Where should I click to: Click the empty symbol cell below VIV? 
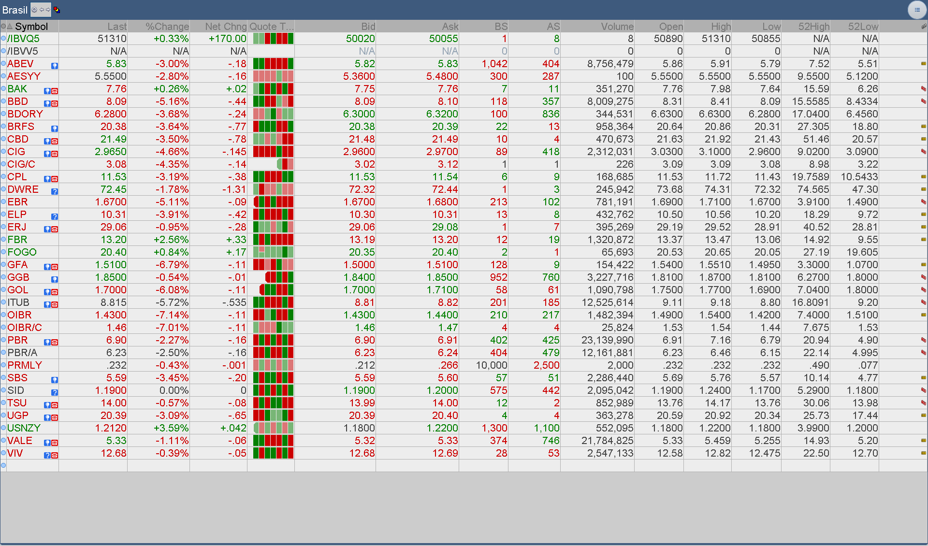[x=32, y=466]
